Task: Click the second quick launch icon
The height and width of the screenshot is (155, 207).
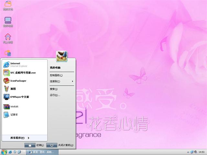Action: click(15, 152)
